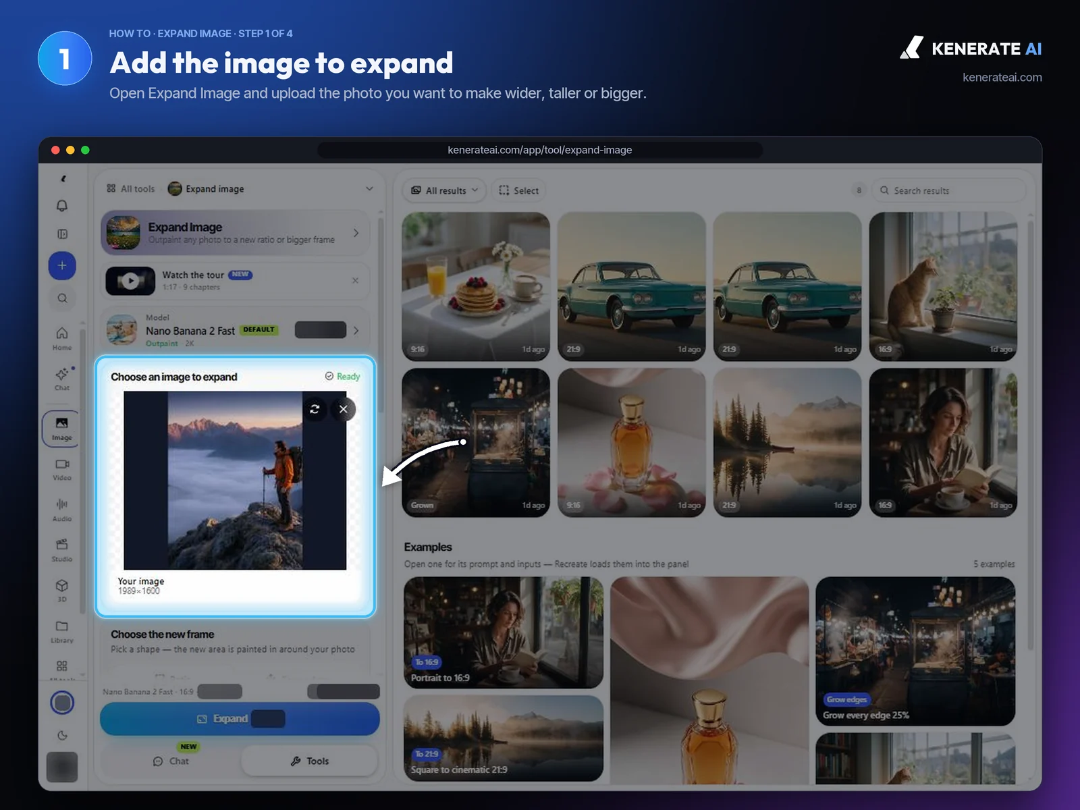
Task: Open Chat in the left sidebar
Action: tap(62, 379)
